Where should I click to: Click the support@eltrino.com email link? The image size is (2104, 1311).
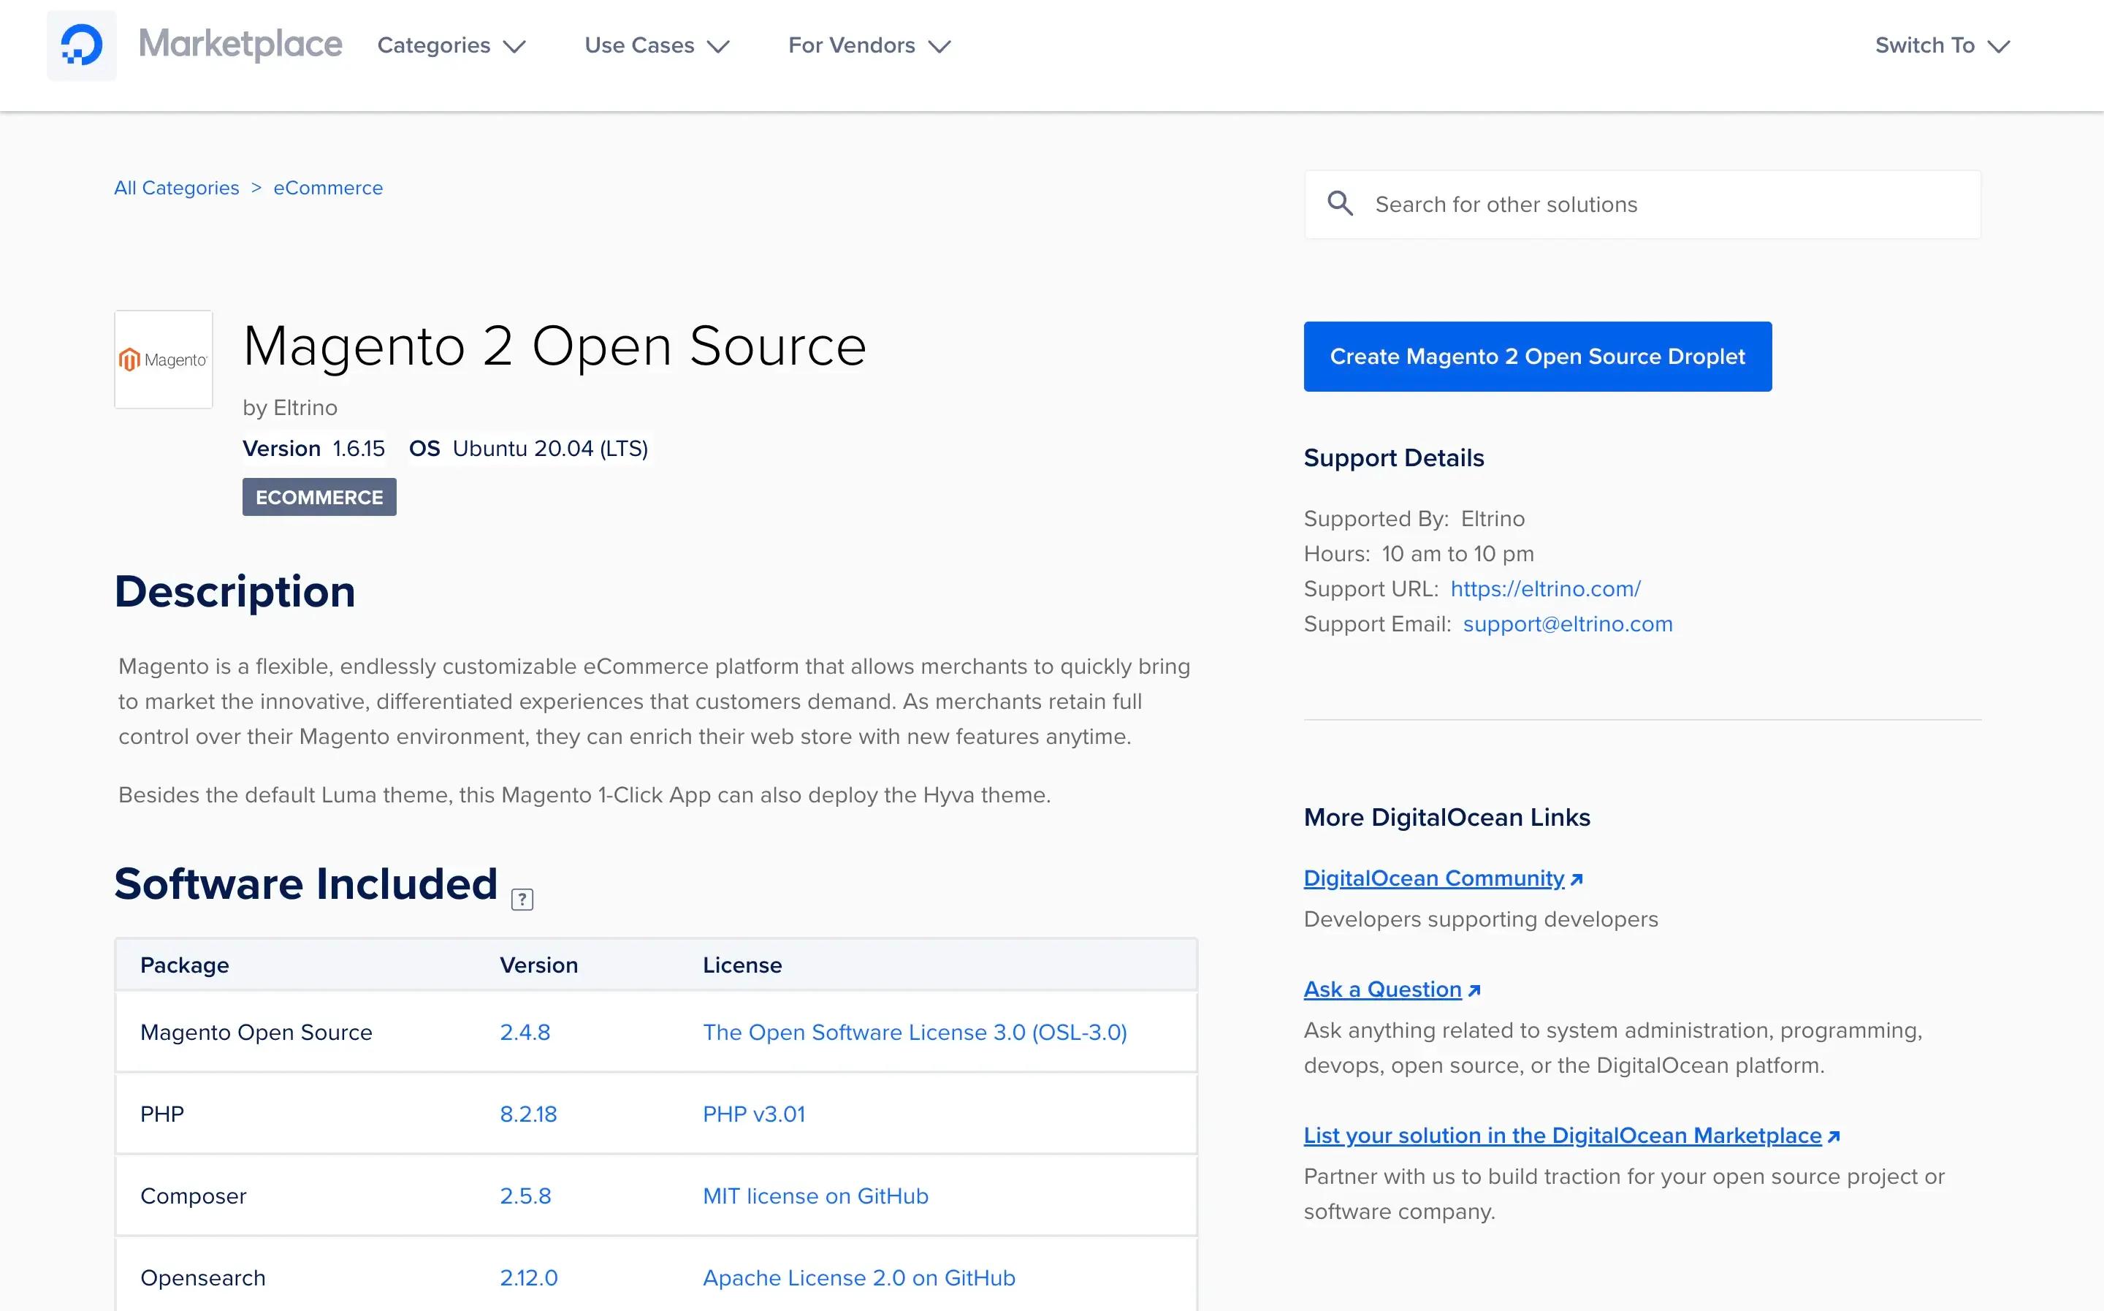point(1569,623)
